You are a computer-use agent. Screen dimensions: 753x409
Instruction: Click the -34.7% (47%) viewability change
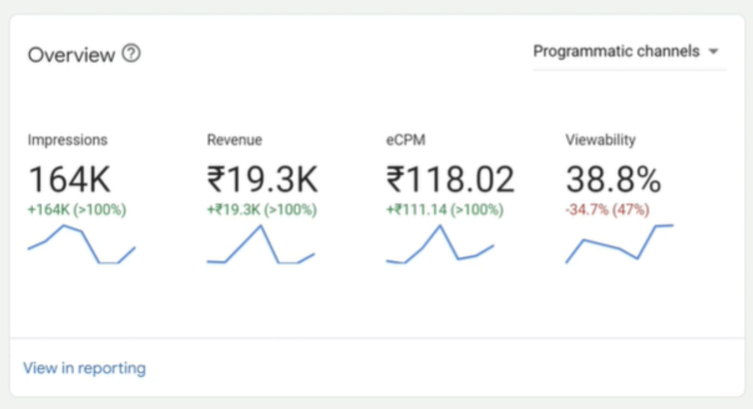607,209
